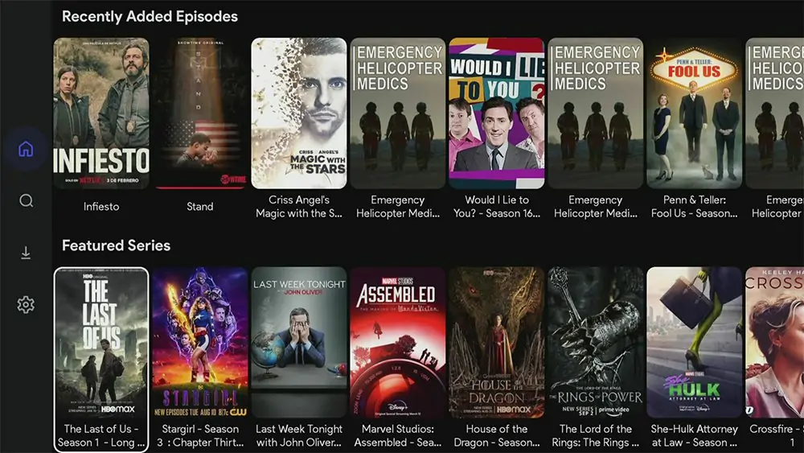This screenshot has width=804, height=453.
Task: Open Settings gear in sidebar
Action: pyautogui.click(x=26, y=305)
